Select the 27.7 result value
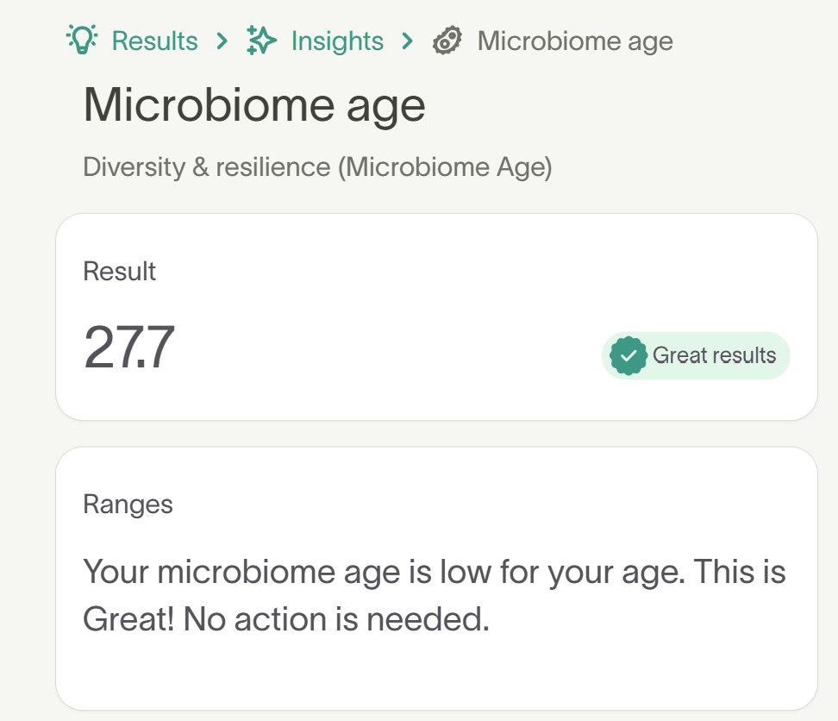Image resolution: width=838 pixels, height=721 pixels. pos(128,348)
